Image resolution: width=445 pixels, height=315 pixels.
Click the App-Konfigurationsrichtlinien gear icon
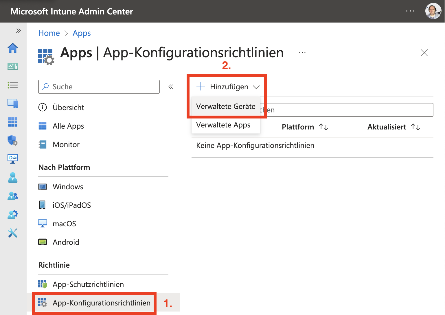click(43, 303)
